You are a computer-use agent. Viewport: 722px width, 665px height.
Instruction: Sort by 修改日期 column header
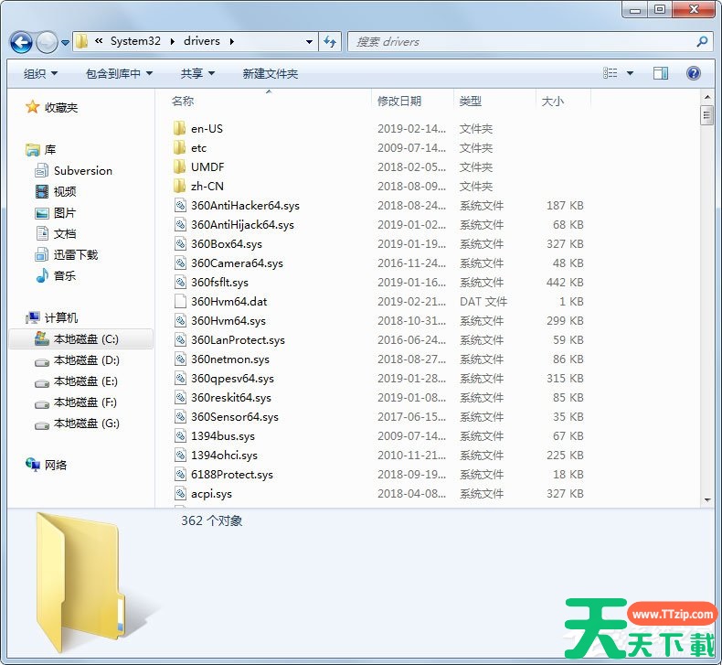pyautogui.click(x=399, y=101)
